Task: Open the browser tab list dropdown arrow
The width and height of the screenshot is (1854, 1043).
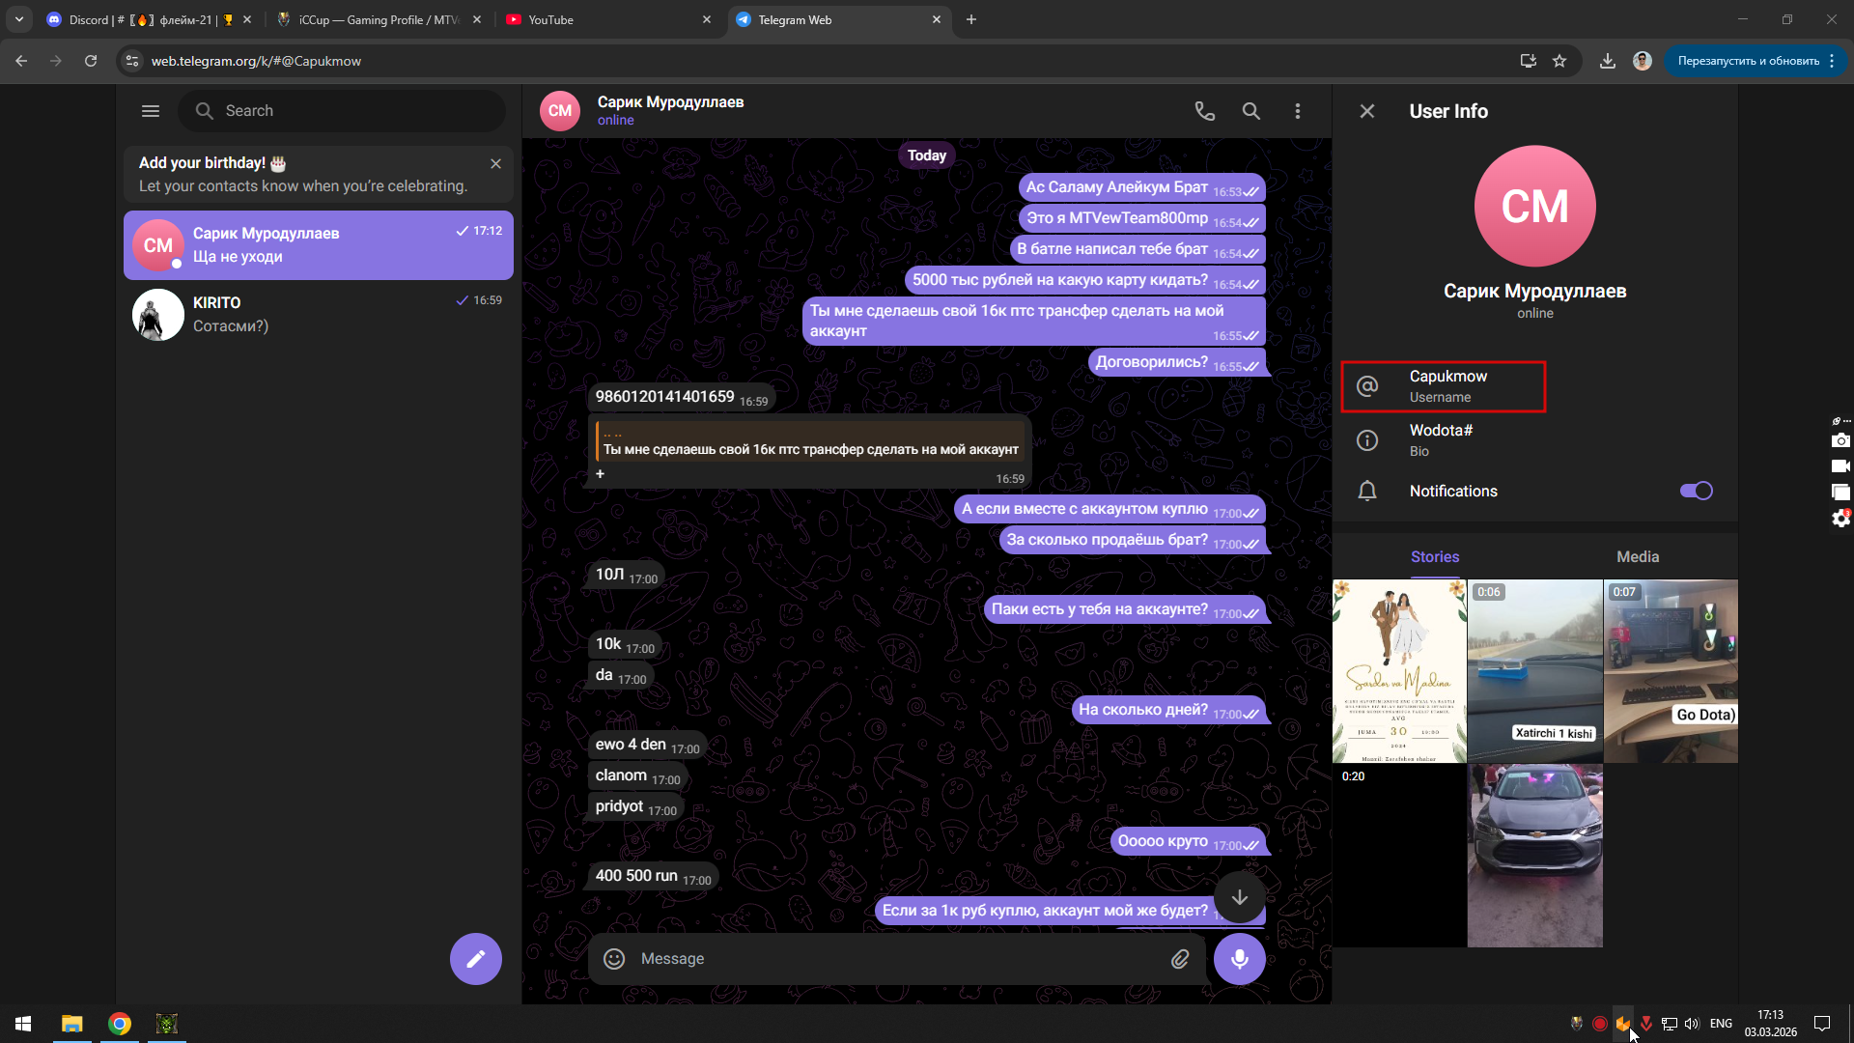Action: tap(19, 19)
